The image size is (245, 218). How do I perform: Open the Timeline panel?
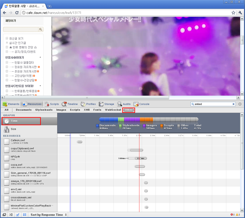pos(70,104)
